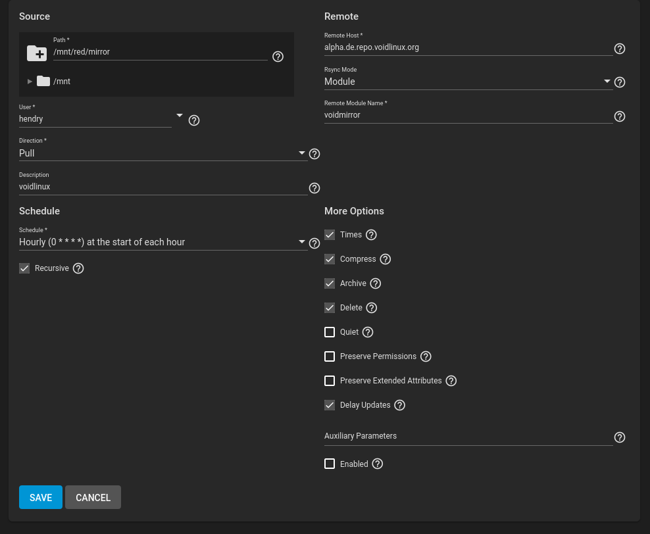Click the help icon next to Schedule
The height and width of the screenshot is (534, 650).
314,243
